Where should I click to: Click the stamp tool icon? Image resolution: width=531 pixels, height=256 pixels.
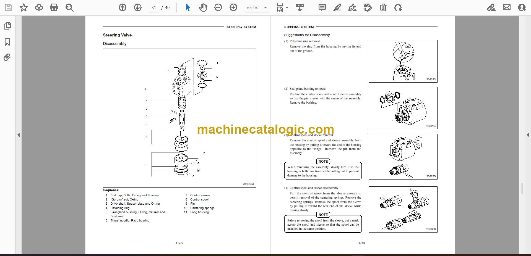coord(368,7)
